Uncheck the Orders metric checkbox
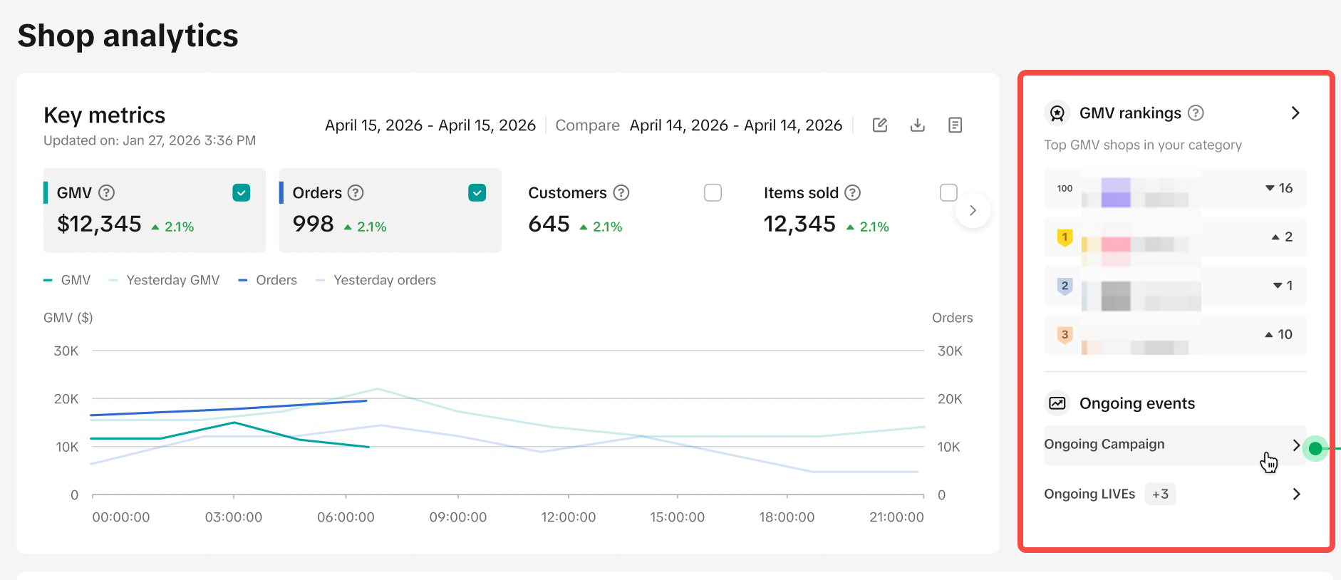This screenshot has width=1341, height=580. click(477, 192)
